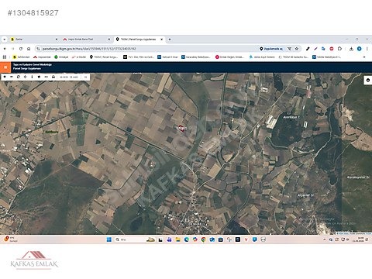
Task: Switch to the 'İlanlar' sahibinden tab
Action: point(34,40)
